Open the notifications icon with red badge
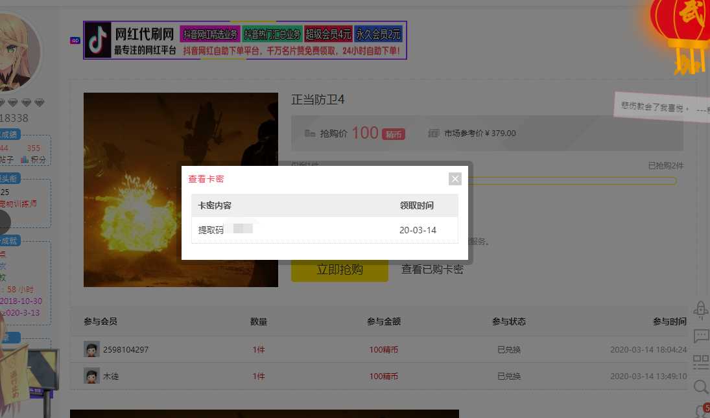 [703, 410]
